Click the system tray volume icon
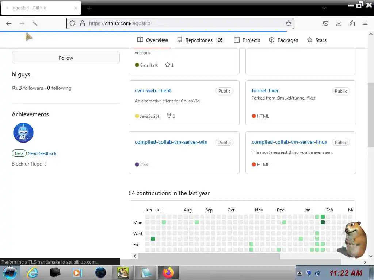This screenshot has height=280, width=374. click(317, 273)
